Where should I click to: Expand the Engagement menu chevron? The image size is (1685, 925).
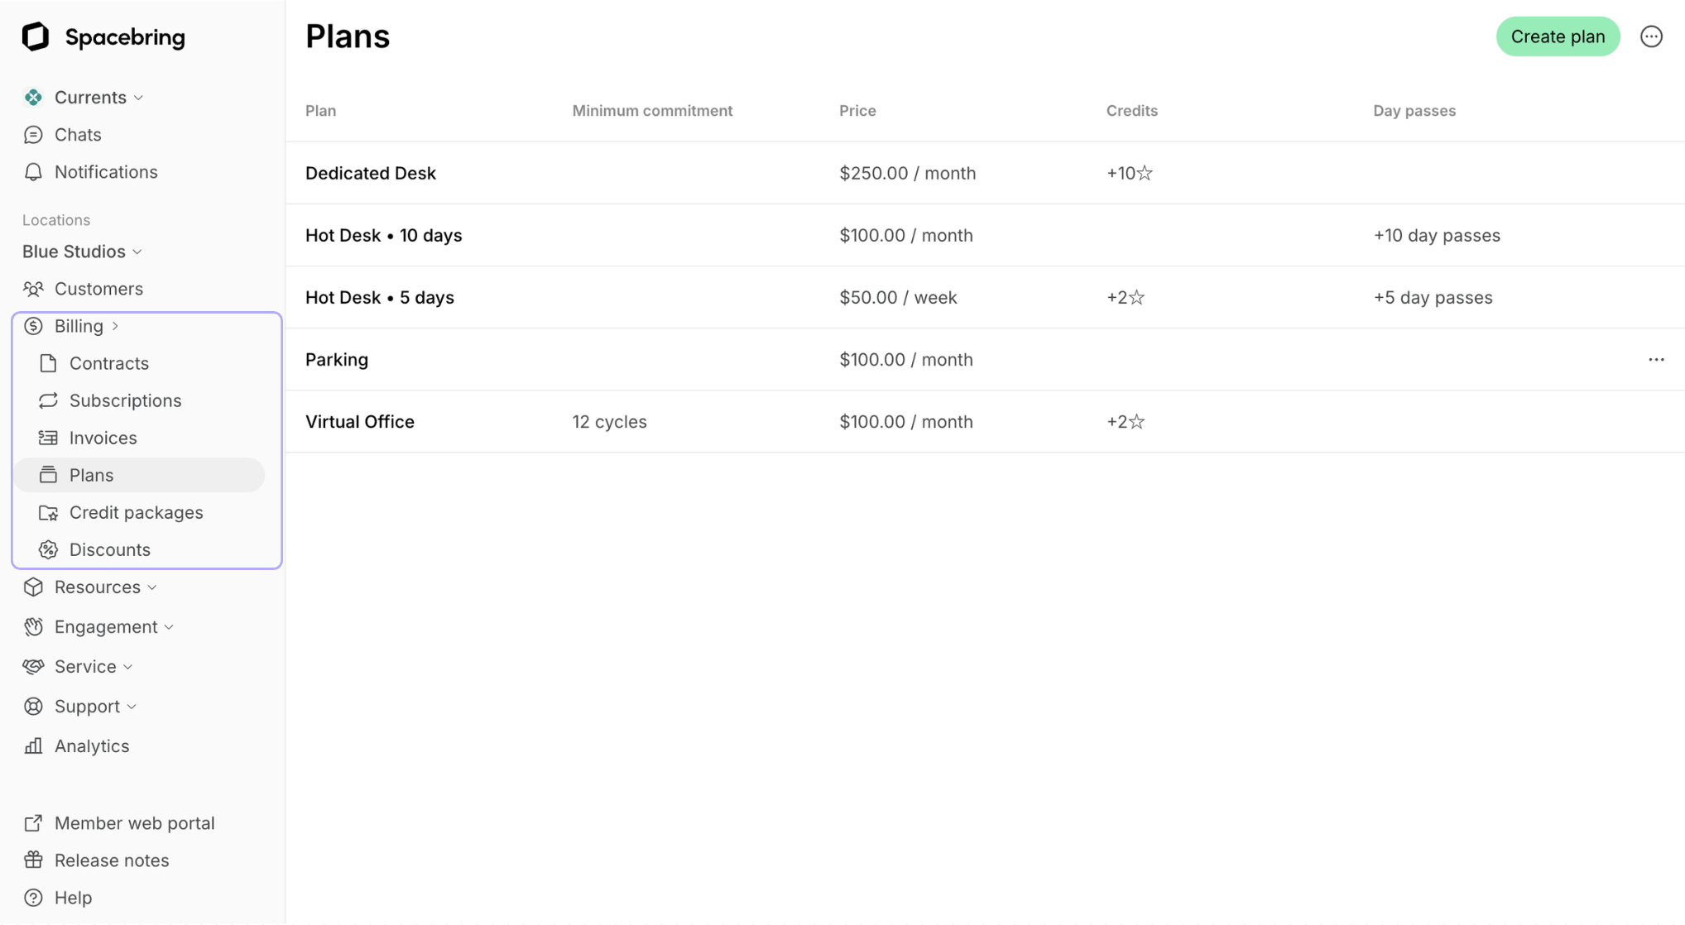(x=169, y=627)
